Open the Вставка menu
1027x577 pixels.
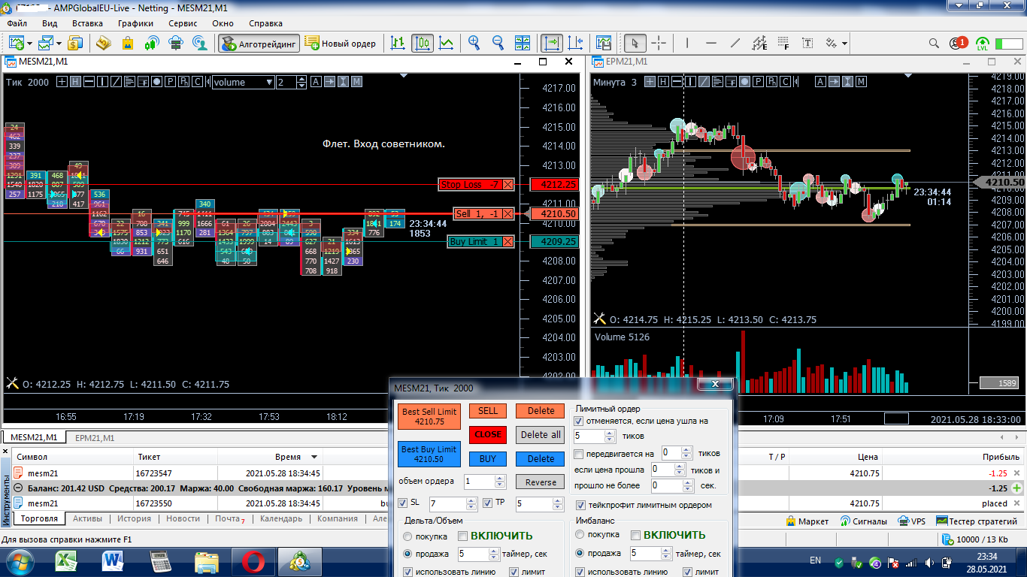click(87, 23)
